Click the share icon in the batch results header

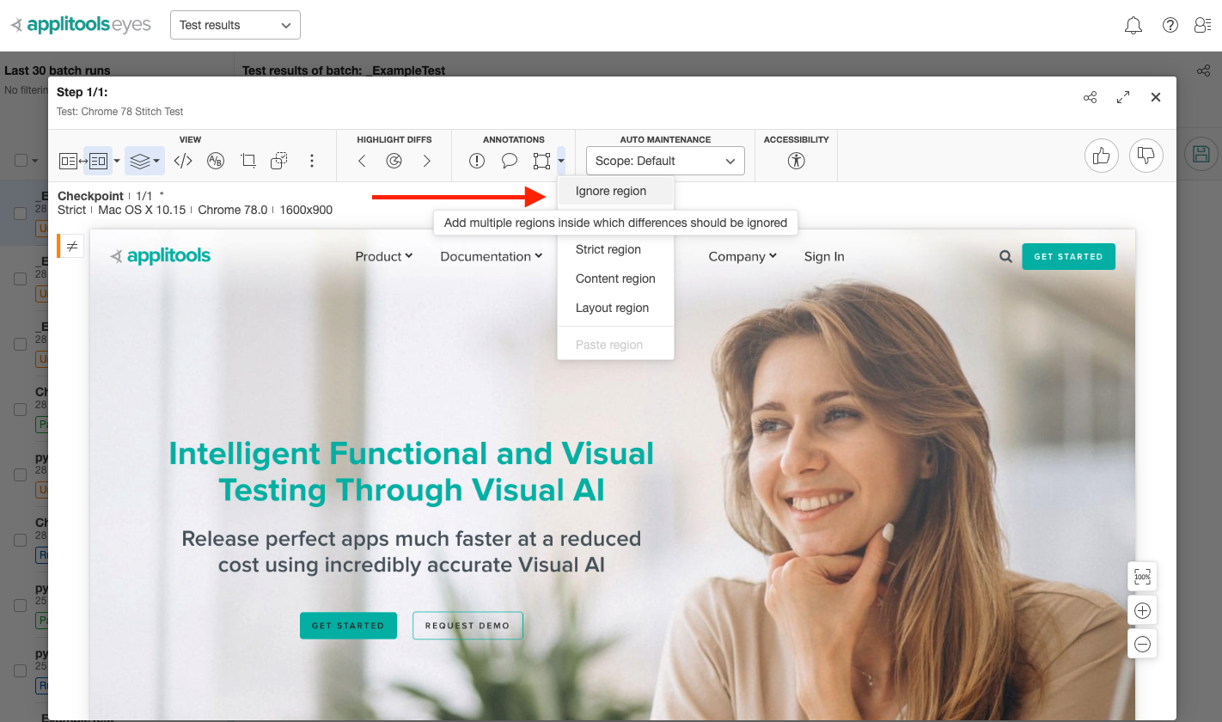(x=1204, y=70)
